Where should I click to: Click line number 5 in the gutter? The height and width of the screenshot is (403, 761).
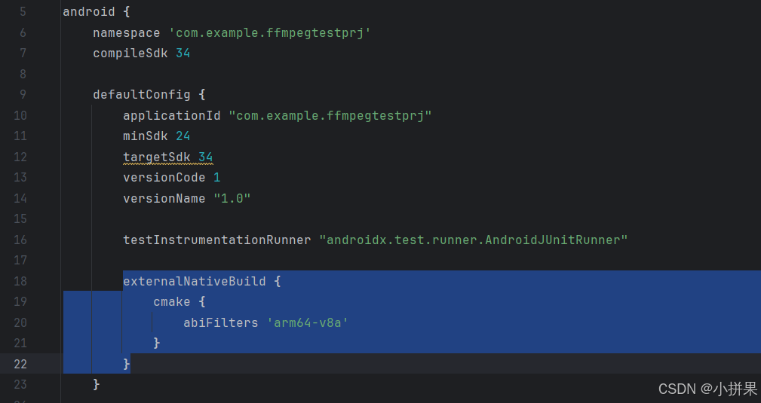(23, 11)
